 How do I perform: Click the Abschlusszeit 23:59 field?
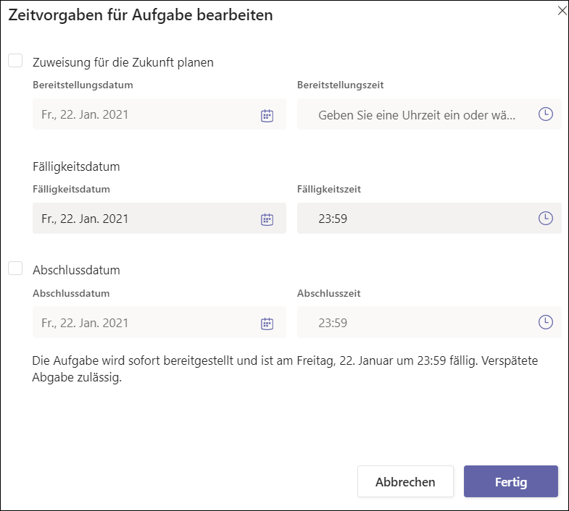tap(429, 322)
